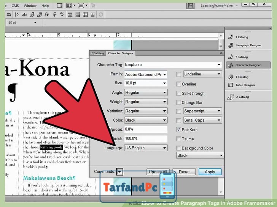This screenshot has width=277, height=207.
Task: Click the Apply button
Action: point(210,172)
